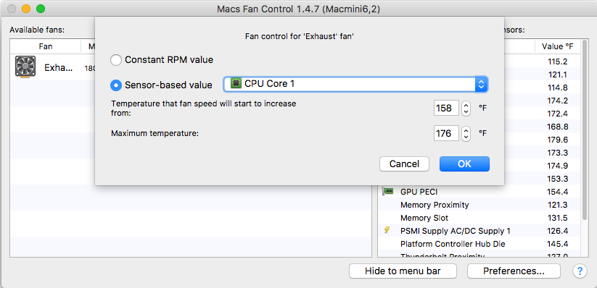The height and width of the screenshot is (288, 597).
Task: Click the 176 maximum temperature field
Action: [446, 133]
